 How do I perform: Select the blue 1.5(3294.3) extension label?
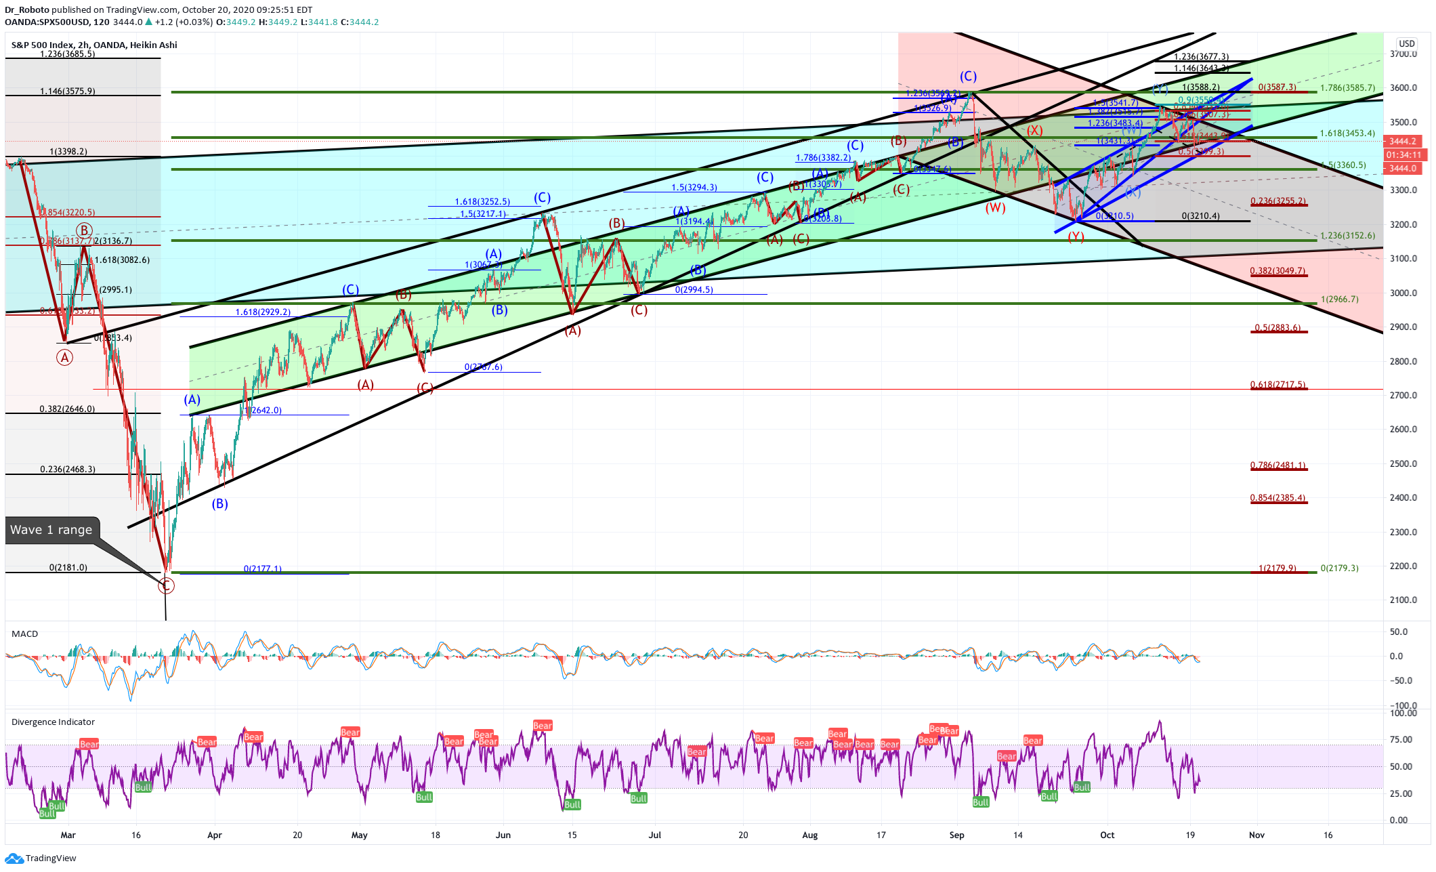point(694,188)
